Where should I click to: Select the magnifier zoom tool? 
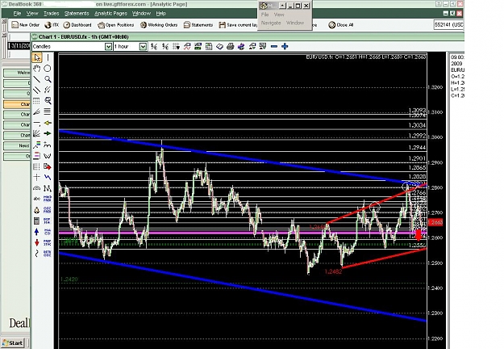(x=48, y=79)
